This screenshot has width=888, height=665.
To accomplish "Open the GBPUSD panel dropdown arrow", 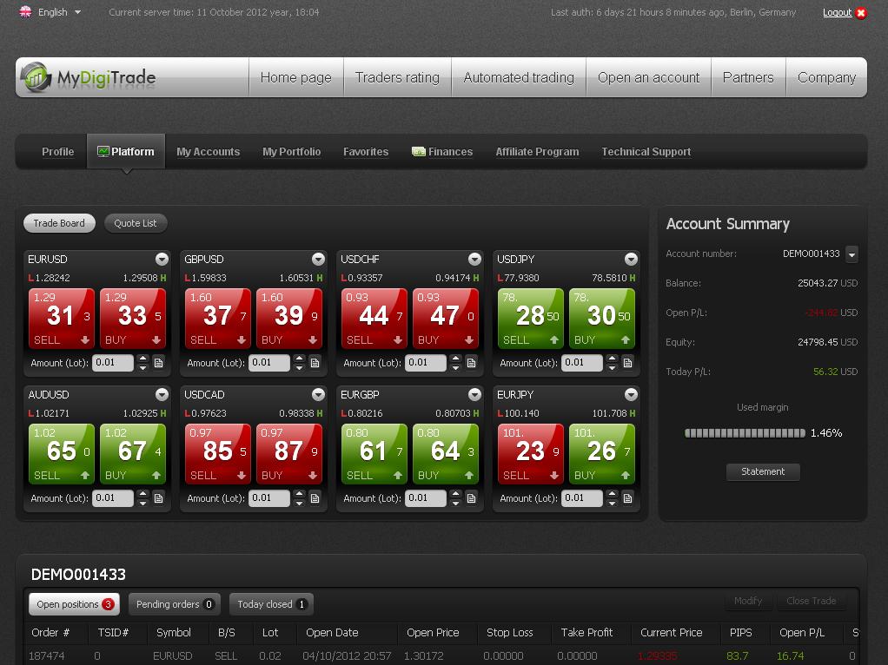I will pos(318,260).
